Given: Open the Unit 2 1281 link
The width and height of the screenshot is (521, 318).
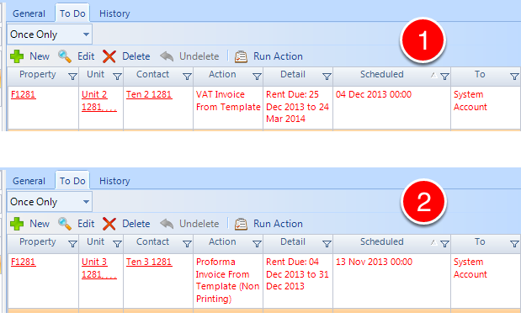Looking at the screenshot, I should (99, 101).
